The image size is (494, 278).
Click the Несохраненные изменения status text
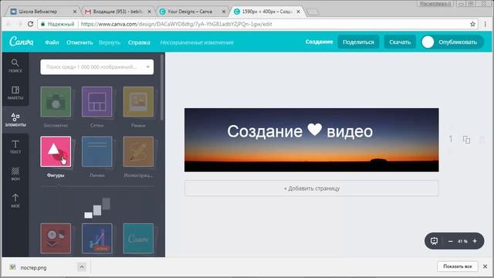tap(197, 42)
